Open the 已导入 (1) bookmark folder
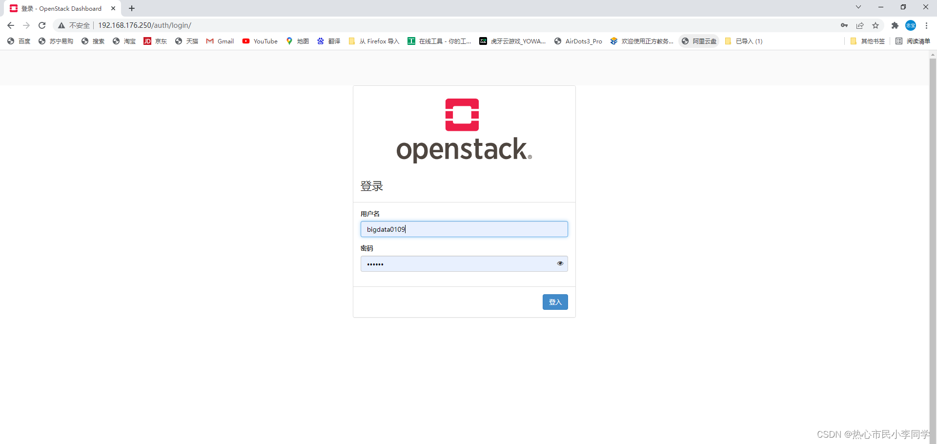Viewport: 937px width, 444px height. [744, 41]
